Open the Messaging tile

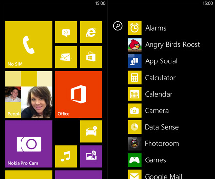click(x=66, y=32)
